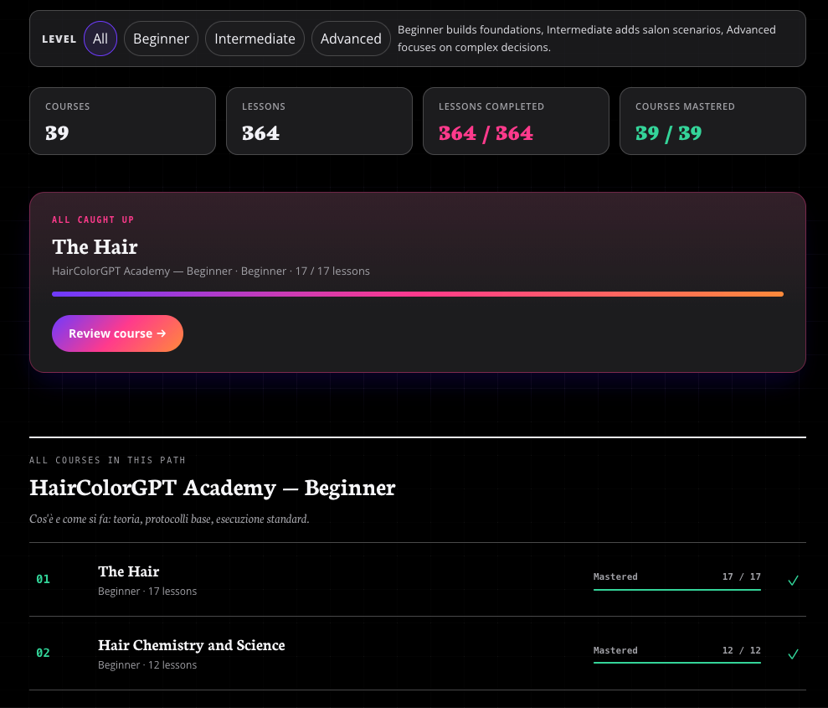Image resolution: width=828 pixels, height=708 pixels.
Task: Click the level description text about foundations
Action: click(586, 39)
